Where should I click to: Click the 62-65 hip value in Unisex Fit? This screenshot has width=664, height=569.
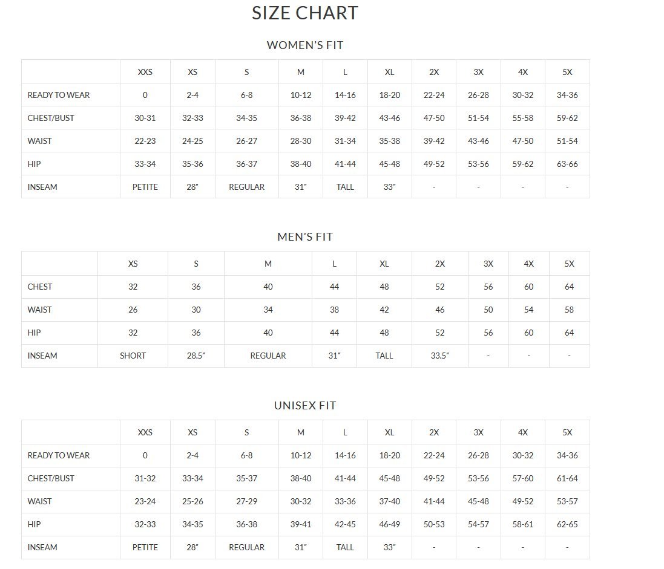click(567, 524)
